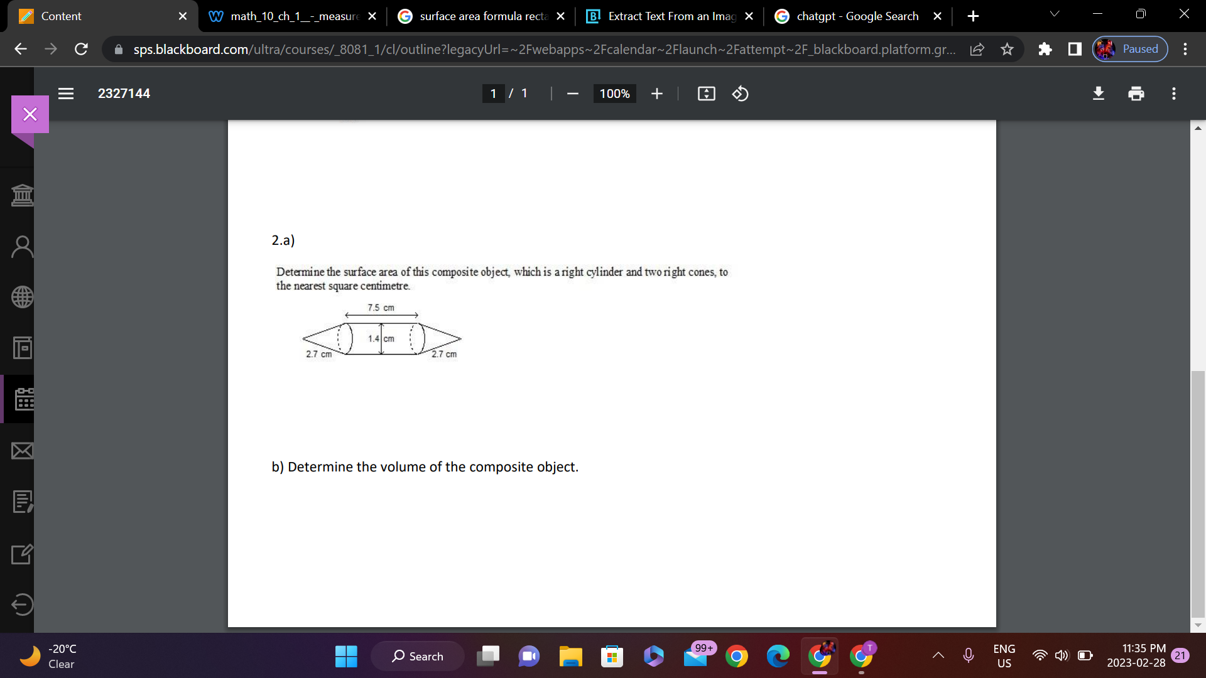Screen dimensions: 1206x678
Task: Open the globe community icon in the sidebar
Action: tap(23, 297)
